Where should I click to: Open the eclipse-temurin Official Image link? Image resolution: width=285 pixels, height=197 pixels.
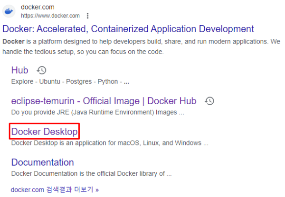pyautogui.click(x=104, y=101)
